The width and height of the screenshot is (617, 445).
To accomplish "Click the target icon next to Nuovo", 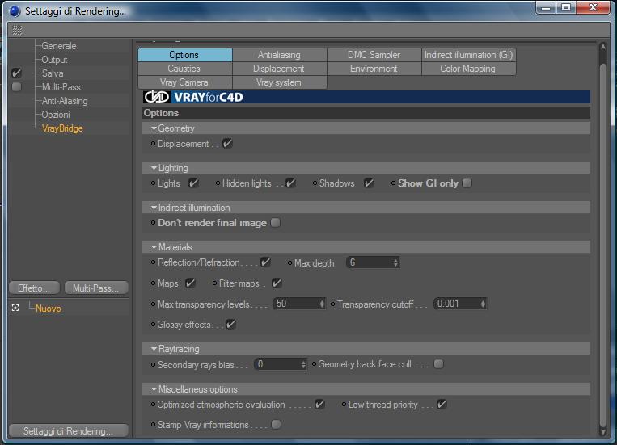I will 15,308.
